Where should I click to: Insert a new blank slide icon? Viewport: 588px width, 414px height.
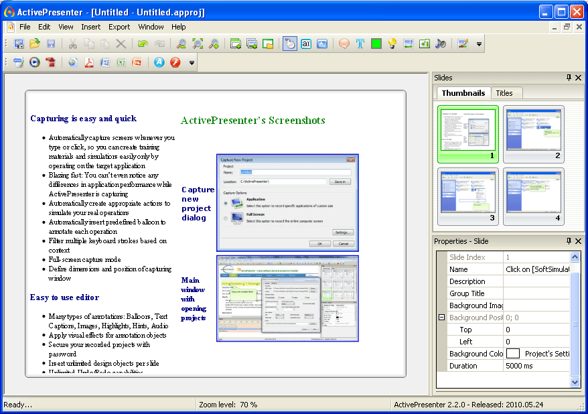(x=236, y=44)
